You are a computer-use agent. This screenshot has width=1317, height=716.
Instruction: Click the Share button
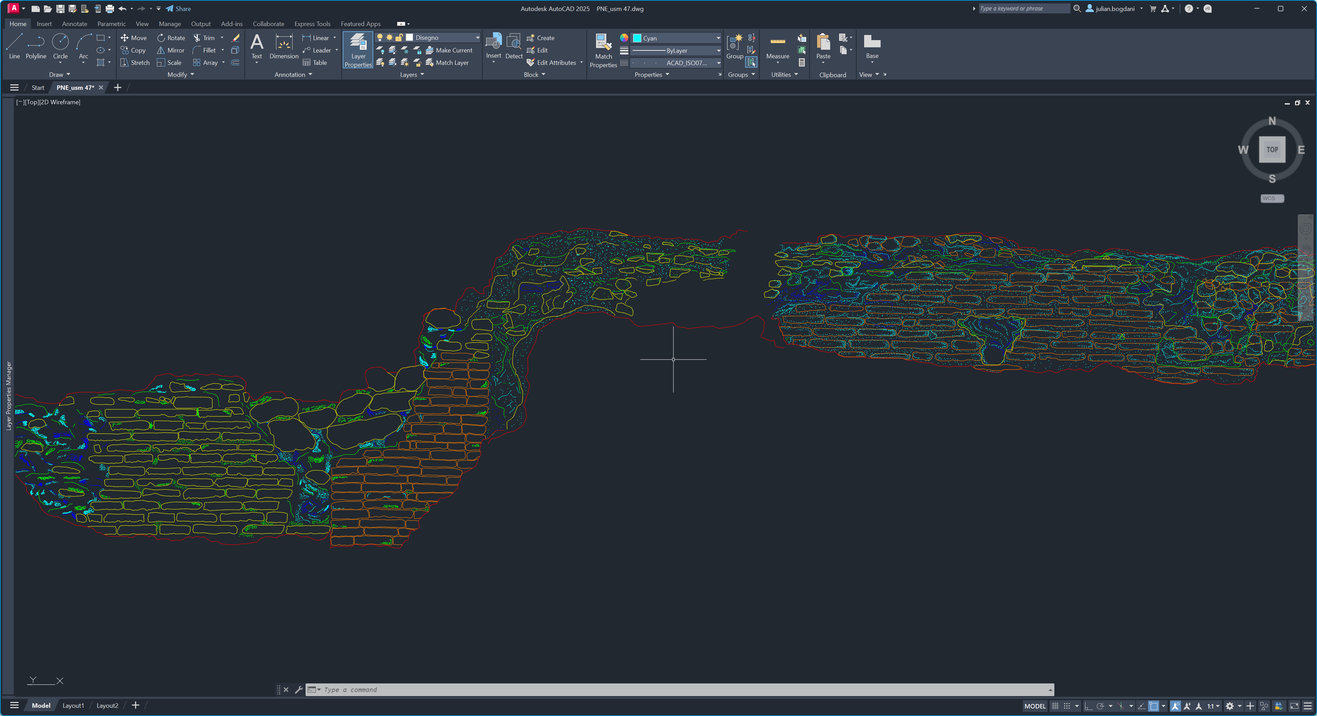(179, 9)
